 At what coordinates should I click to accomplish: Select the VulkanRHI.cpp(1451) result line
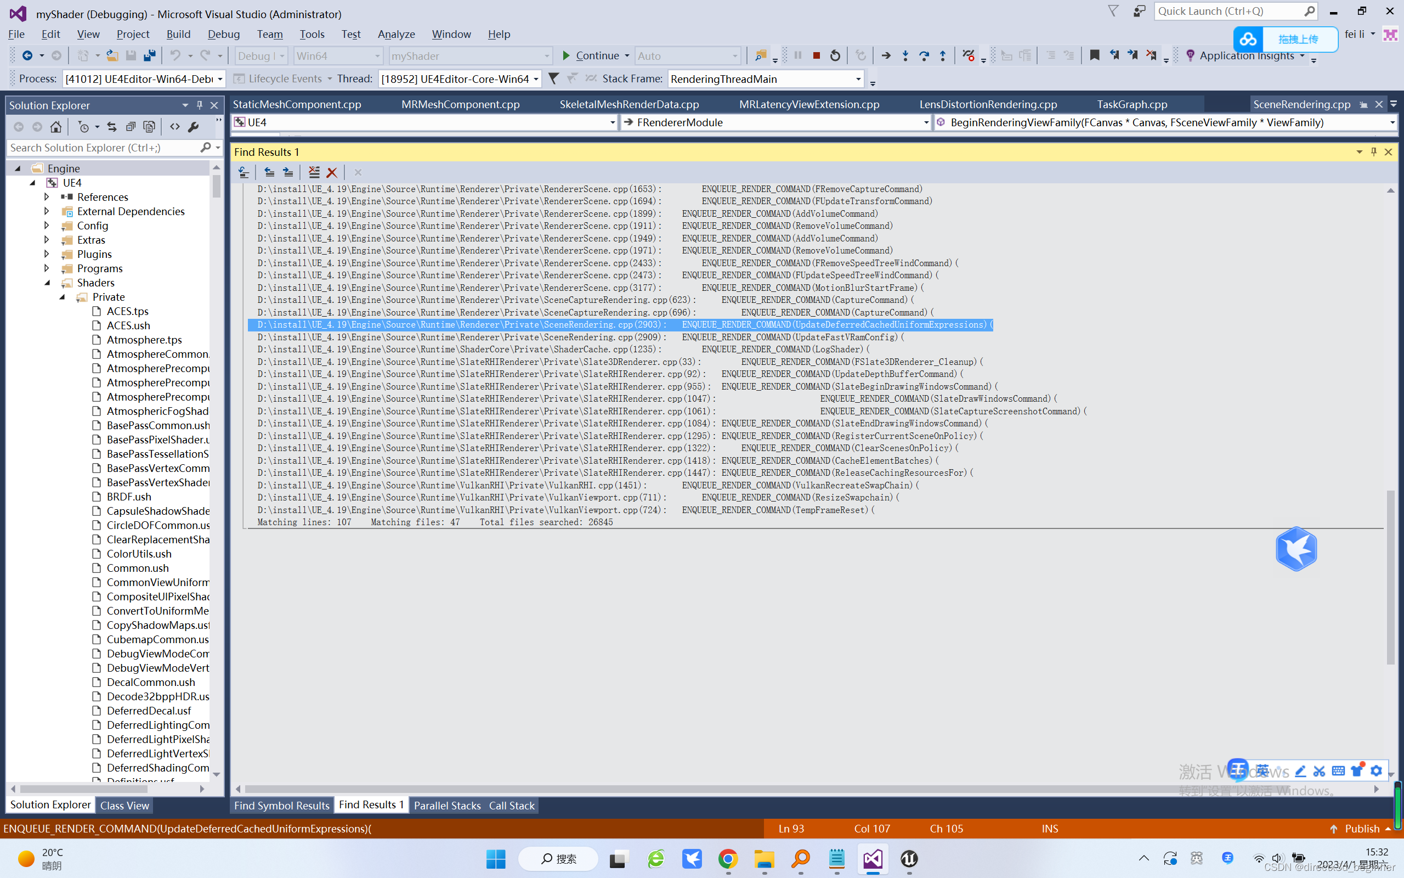(x=588, y=485)
